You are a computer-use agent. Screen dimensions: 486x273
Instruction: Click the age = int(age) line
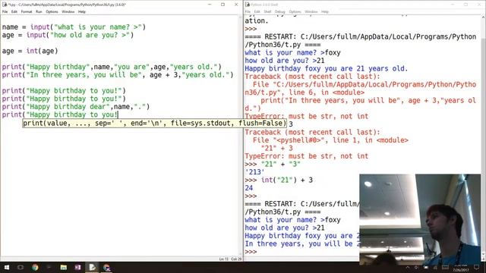[30, 51]
